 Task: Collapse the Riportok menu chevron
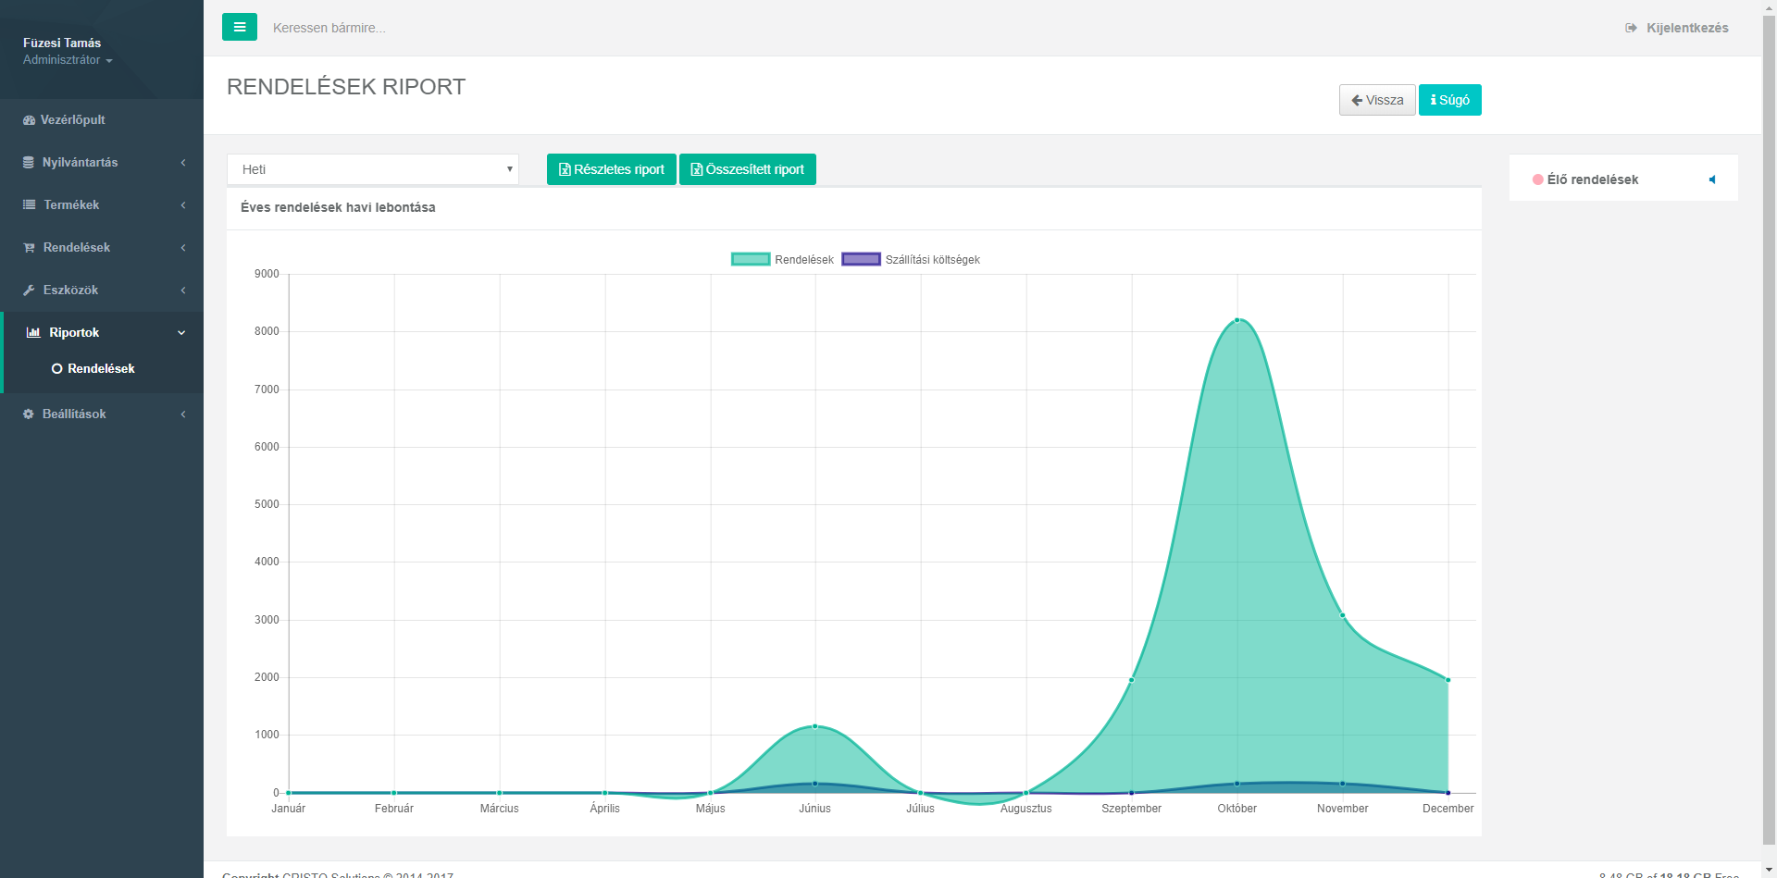click(x=181, y=333)
